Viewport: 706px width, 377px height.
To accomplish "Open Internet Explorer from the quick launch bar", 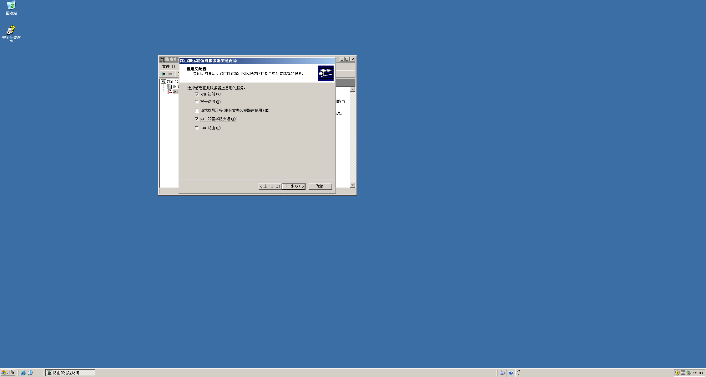I will click(x=23, y=372).
